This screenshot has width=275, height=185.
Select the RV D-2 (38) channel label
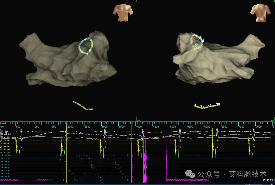pos(5,152)
